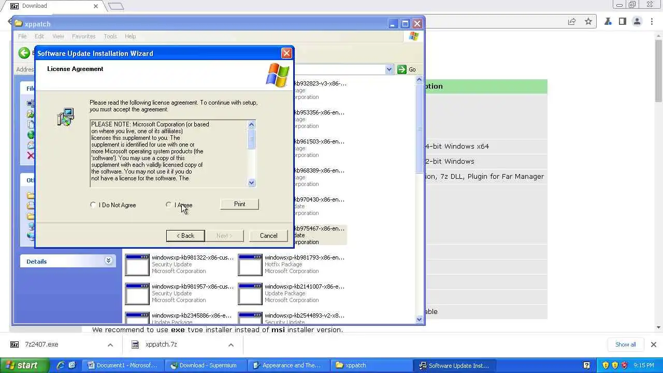Click the '4-bit Windows x64' text on webpage
Image resolution: width=663 pixels, height=373 pixels.
457,146
